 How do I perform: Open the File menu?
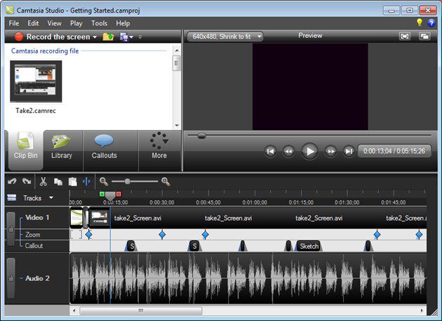(14, 23)
